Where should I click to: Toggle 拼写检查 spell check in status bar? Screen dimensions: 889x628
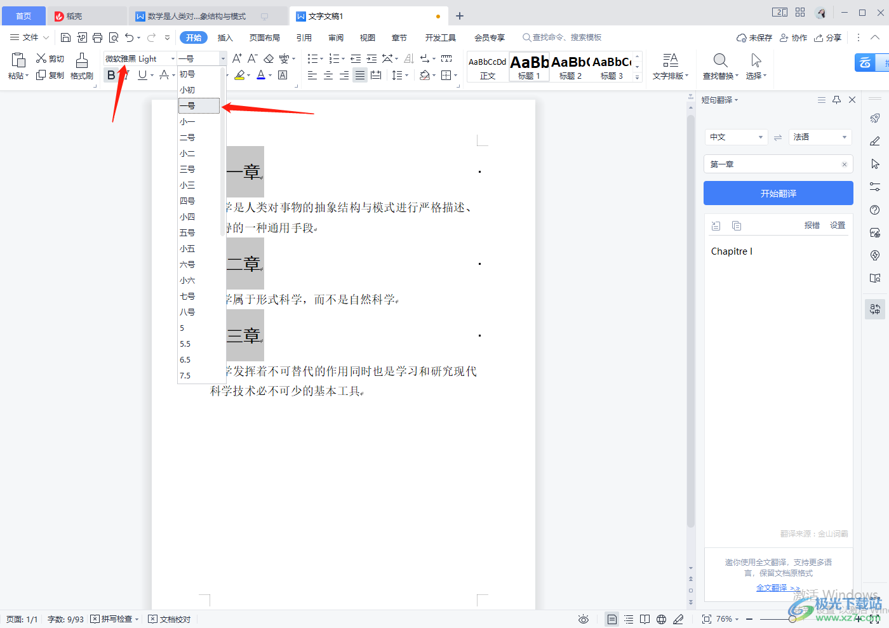click(114, 619)
